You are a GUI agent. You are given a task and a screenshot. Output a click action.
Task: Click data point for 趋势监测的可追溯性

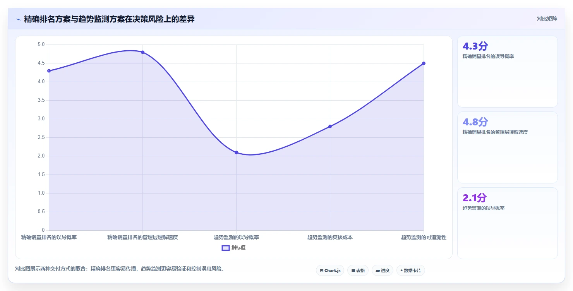click(x=424, y=63)
